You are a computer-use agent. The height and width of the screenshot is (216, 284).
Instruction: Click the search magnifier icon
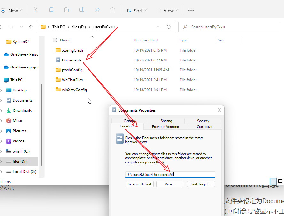(185, 27)
